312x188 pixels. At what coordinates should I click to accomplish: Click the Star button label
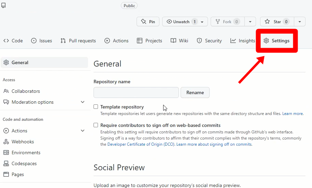click(x=277, y=22)
